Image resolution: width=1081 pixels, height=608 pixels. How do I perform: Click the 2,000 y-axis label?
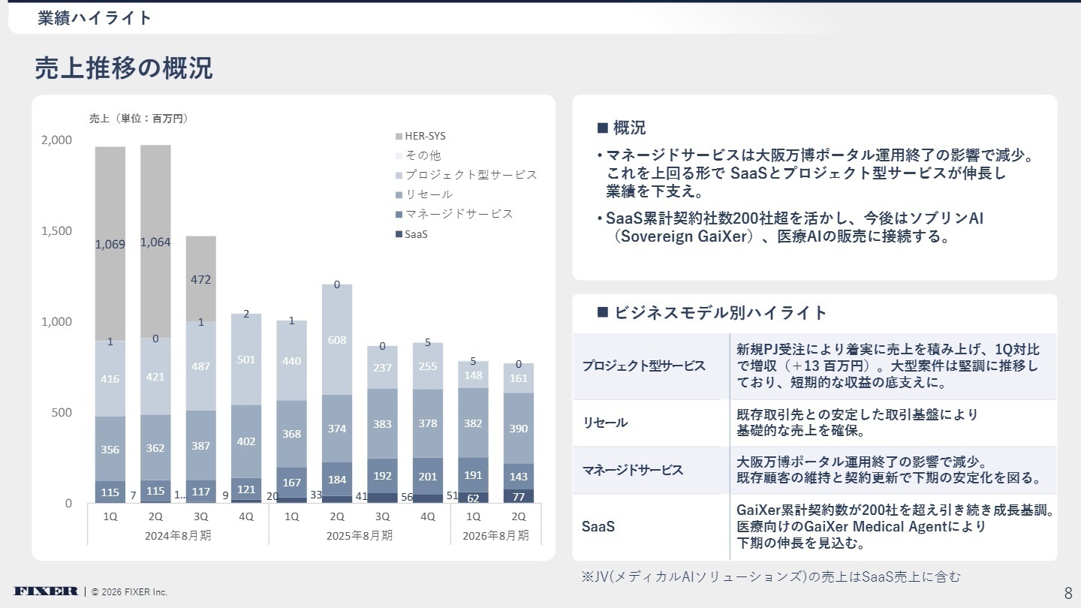tap(58, 140)
